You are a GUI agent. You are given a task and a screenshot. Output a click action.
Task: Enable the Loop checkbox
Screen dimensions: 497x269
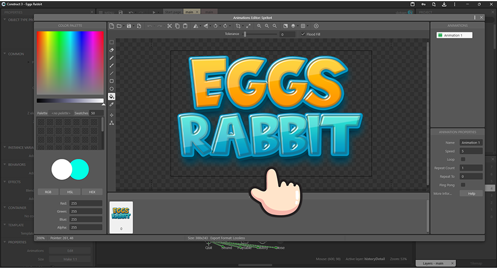pyautogui.click(x=463, y=159)
